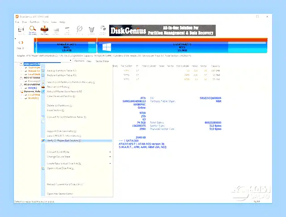Select Reload Current Hard Disk
Screen dimensions: 286x217
point(76,184)
